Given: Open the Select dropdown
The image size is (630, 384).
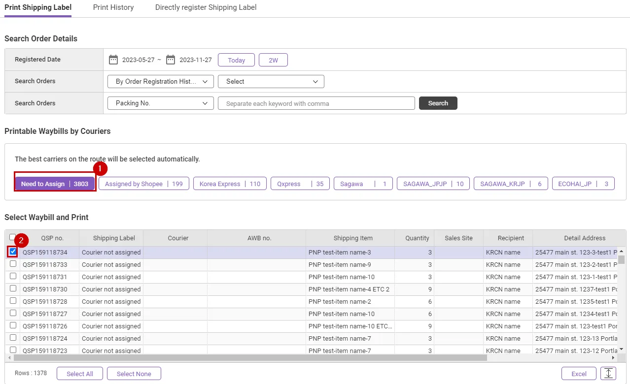Looking at the screenshot, I should coord(271,82).
